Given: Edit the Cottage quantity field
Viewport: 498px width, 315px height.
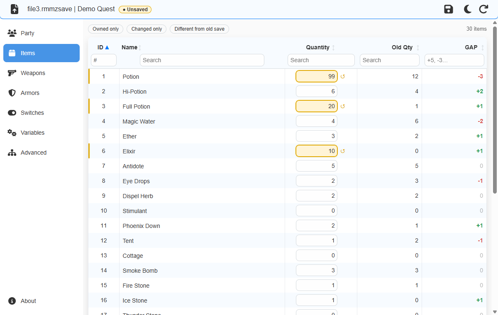Looking at the screenshot, I should (x=317, y=255).
